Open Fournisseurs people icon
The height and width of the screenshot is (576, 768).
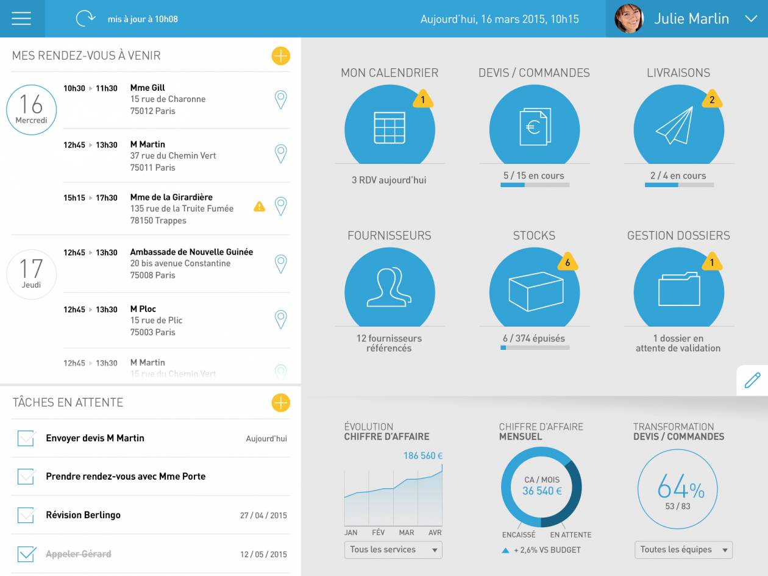[x=389, y=287]
